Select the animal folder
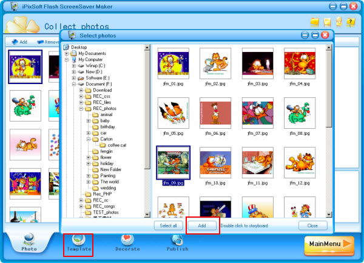The width and height of the screenshot is (364, 263). coord(106,114)
